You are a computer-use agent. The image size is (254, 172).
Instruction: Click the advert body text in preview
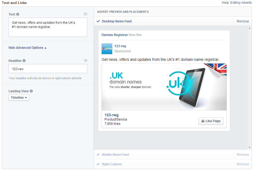pos(161,60)
